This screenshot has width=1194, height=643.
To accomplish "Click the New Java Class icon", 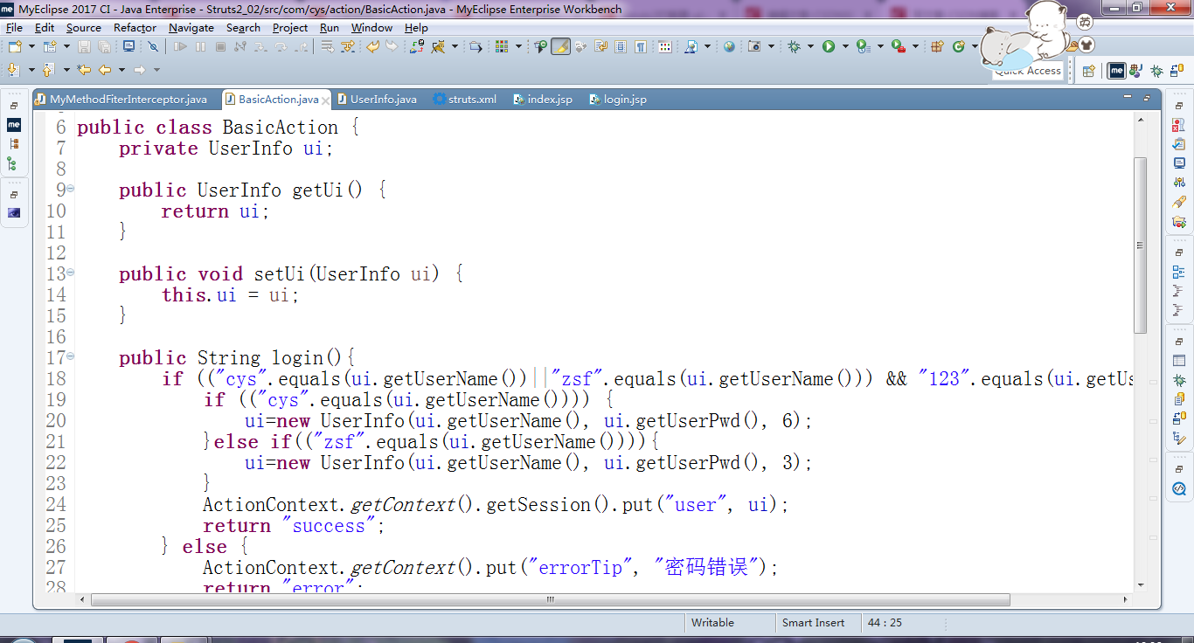I will 958,46.
